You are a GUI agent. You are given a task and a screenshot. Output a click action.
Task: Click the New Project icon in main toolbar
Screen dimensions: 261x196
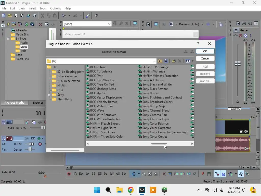[4, 16]
